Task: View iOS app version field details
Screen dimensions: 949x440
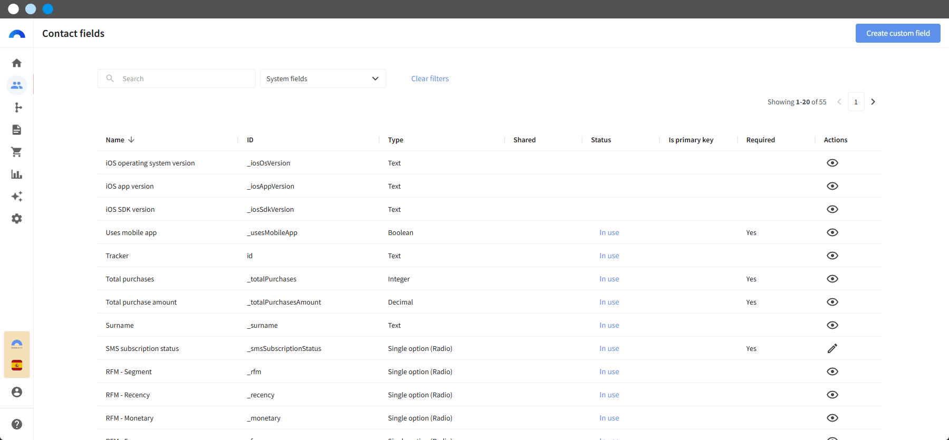Action: click(832, 186)
